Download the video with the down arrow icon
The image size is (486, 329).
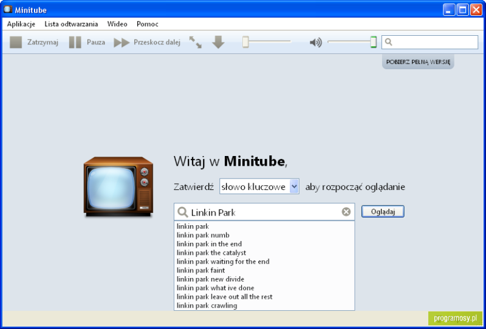tap(218, 42)
